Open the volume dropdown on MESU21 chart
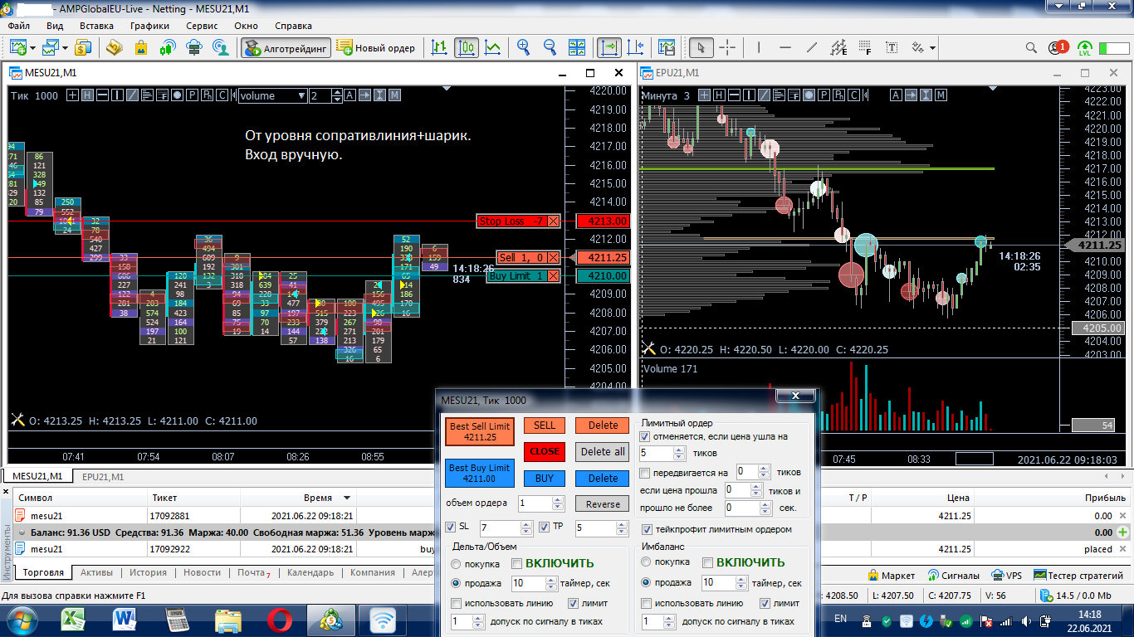This screenshot has width=1134, height=637. click(x=273, y=95)
